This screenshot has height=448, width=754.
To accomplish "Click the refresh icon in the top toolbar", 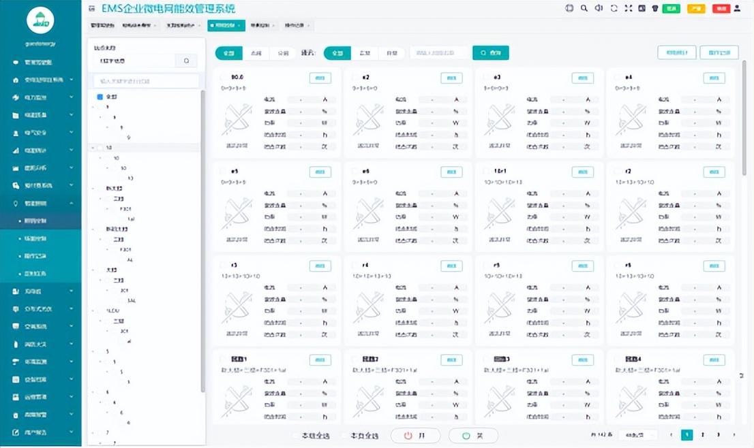I will pyautogui.click(x=614, y=7).
